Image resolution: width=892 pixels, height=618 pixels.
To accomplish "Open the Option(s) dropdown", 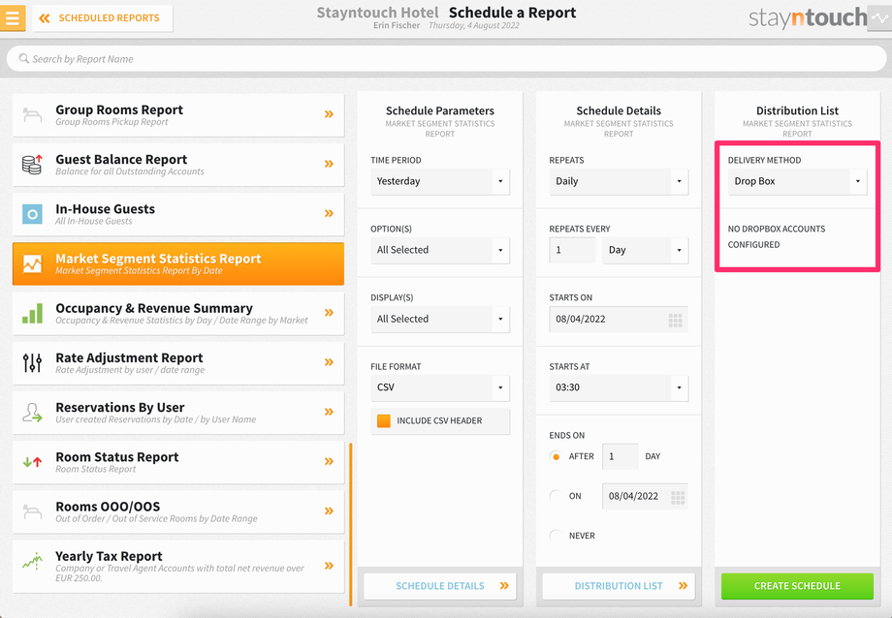I will 440,250.
